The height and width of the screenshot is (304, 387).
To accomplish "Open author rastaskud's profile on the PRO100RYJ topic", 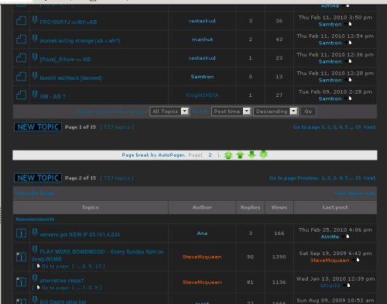I will coord(202,21).
